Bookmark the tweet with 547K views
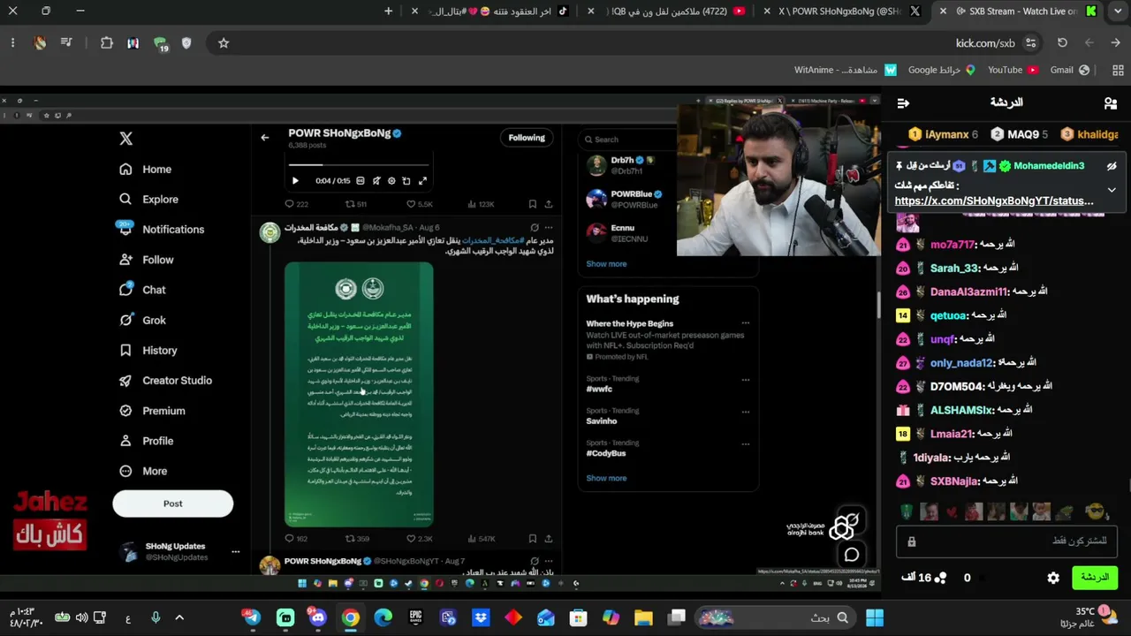This screenshot has width=1131, height=636. pyautogui.click(x=532, y=539)
